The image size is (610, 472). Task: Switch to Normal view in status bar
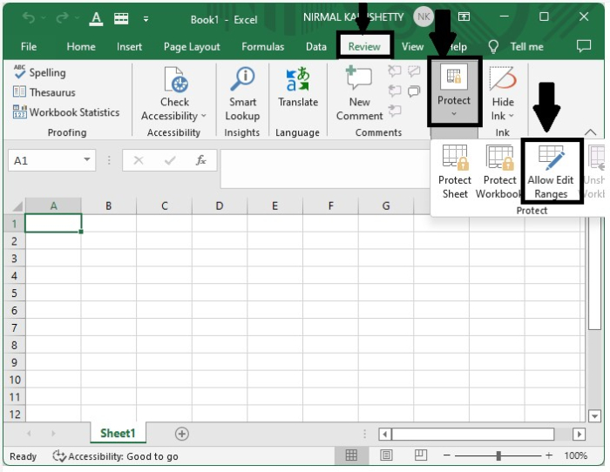tap(351, 455)
